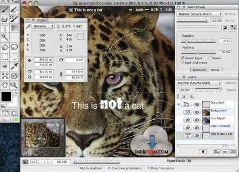This screenshot has height=172, width=239.
Task: Click the expand arrows icon in Tool Options
Action: click(233, 27)
